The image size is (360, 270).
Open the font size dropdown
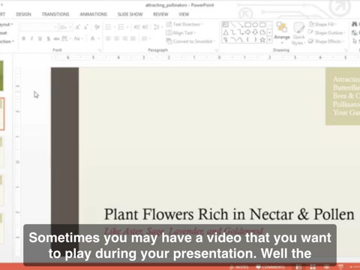pos(70,27)
